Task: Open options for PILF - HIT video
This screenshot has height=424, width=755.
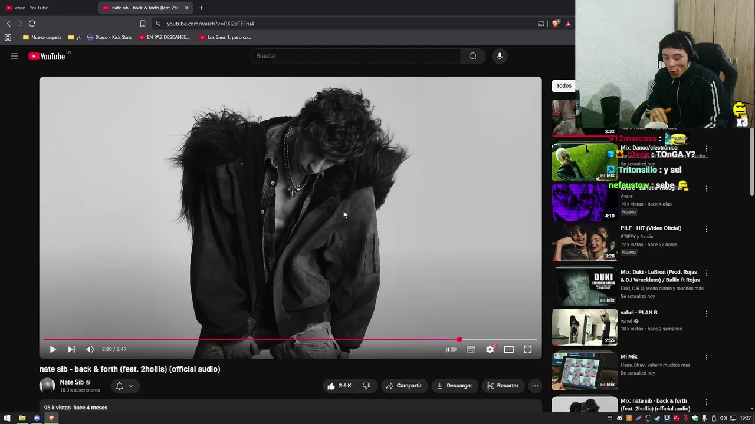Action: coord(707,229)
